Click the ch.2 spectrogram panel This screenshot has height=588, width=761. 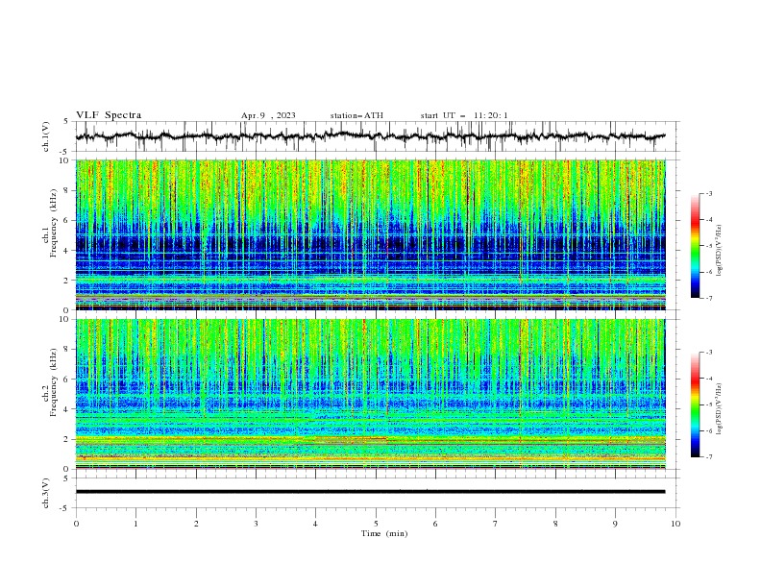point(370,394)
